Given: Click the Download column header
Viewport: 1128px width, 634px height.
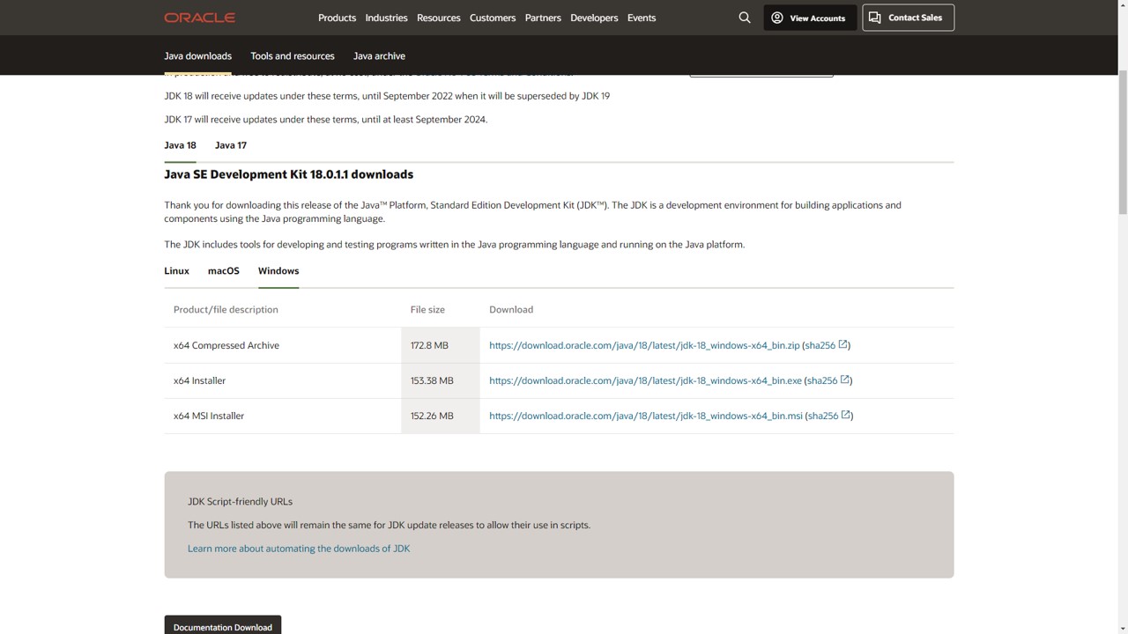Looking at the screenshot, I should pos(511,309).
